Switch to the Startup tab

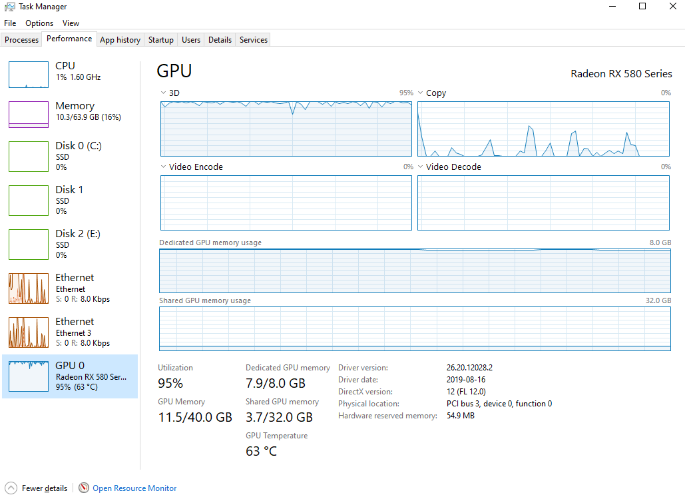pos(161,40)
